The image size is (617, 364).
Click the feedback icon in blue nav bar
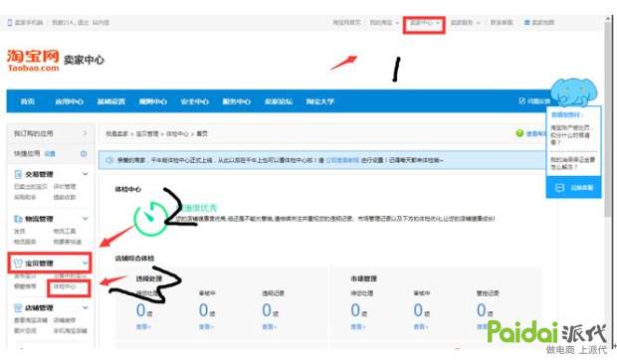pyautogui.click(x=521, y=101)
